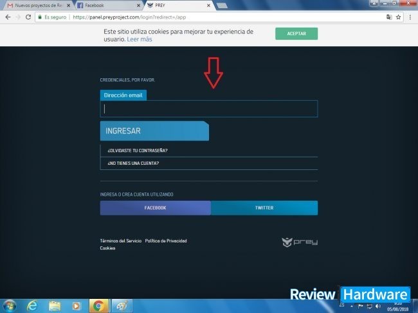Bookmark this page with the star icon

coord(398,17)
